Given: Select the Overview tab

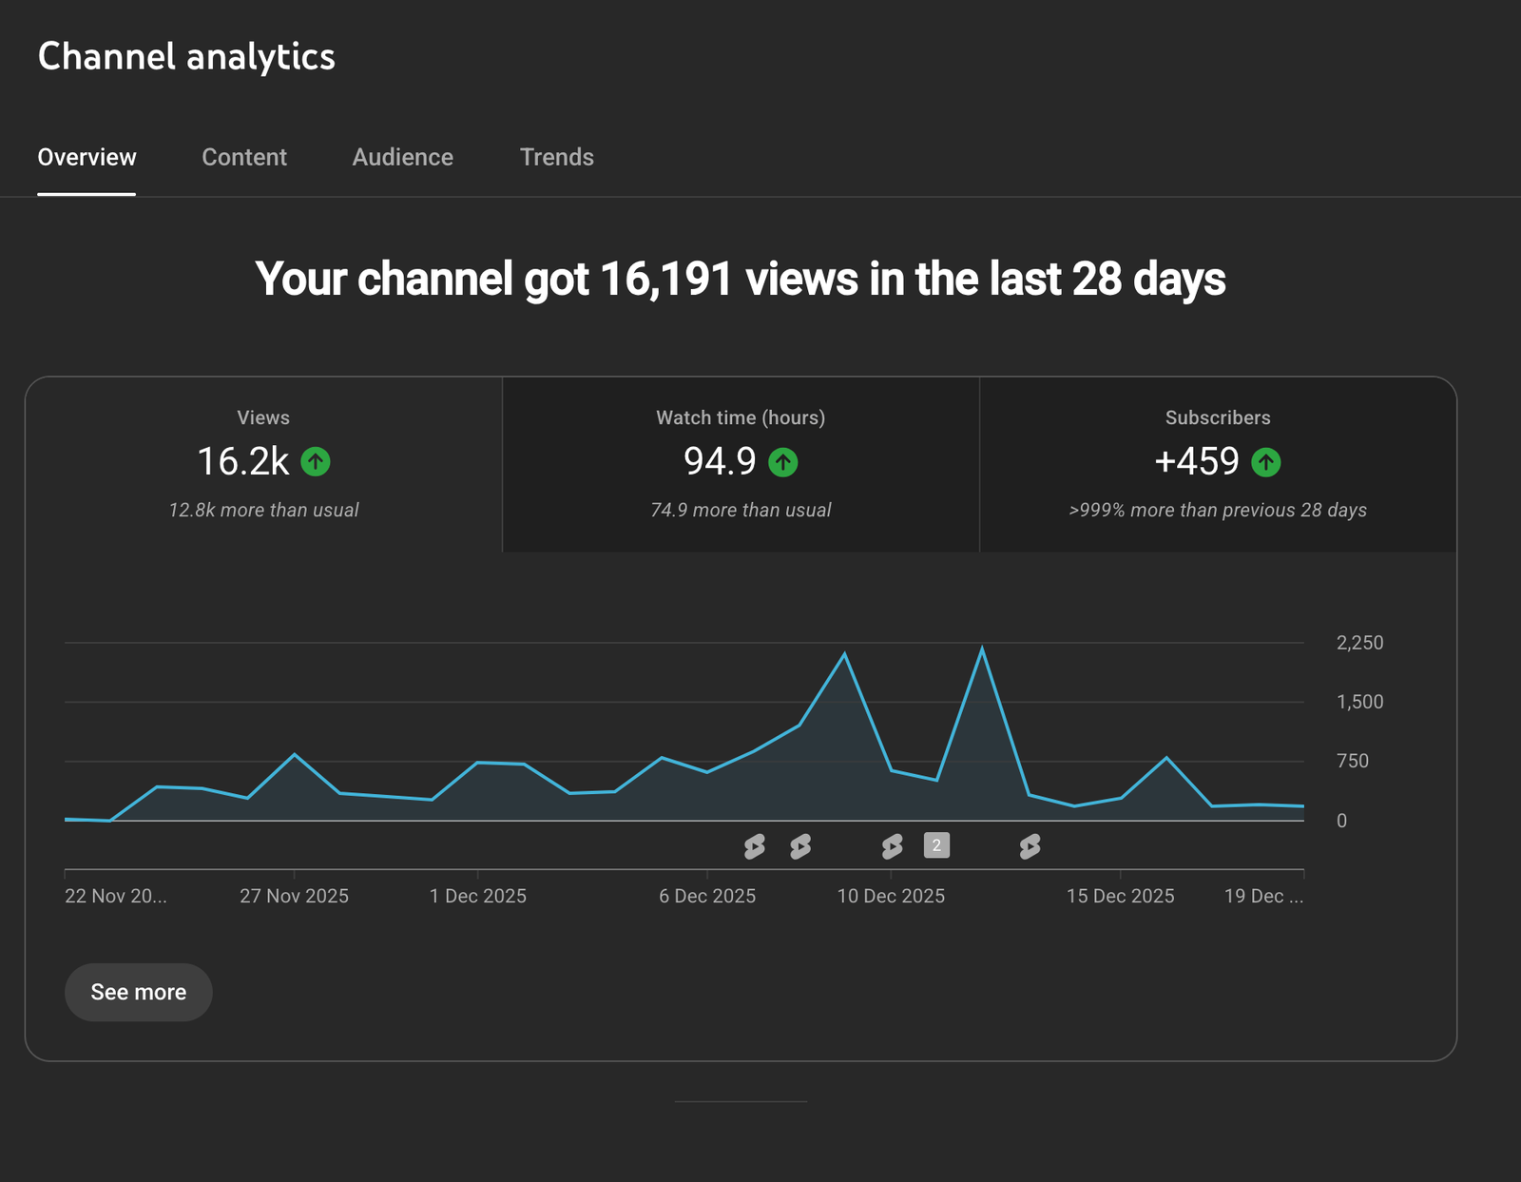Looking at the screenshot, I should pos(87,157).
